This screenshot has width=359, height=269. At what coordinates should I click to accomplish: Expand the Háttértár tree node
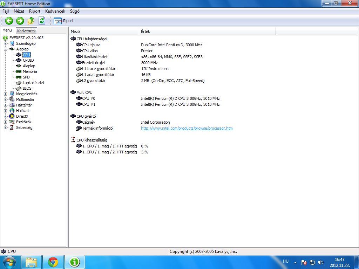[x=5, y=105]
